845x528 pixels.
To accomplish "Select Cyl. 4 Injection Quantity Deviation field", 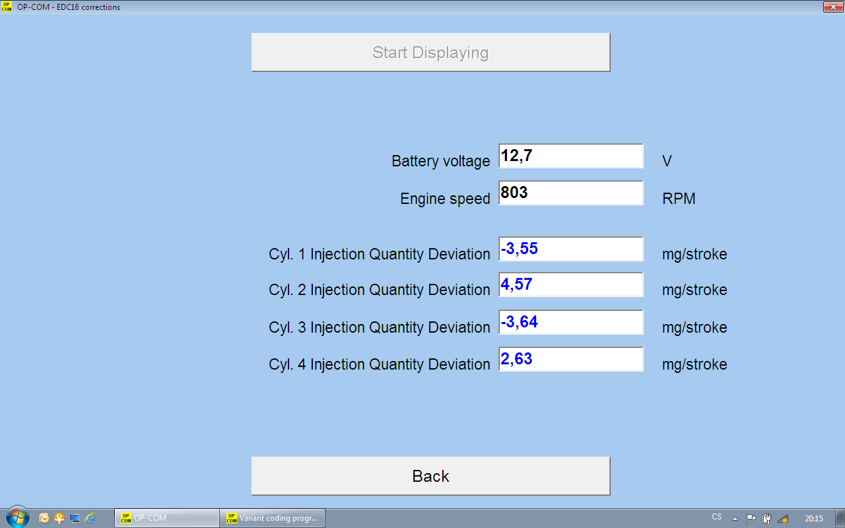I will [x=570, y=360].
